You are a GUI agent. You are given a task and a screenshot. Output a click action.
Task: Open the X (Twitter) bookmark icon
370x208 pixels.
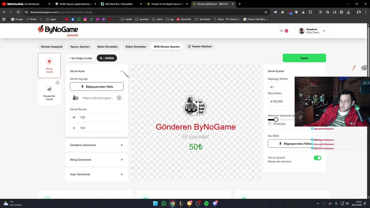point(60,19)
